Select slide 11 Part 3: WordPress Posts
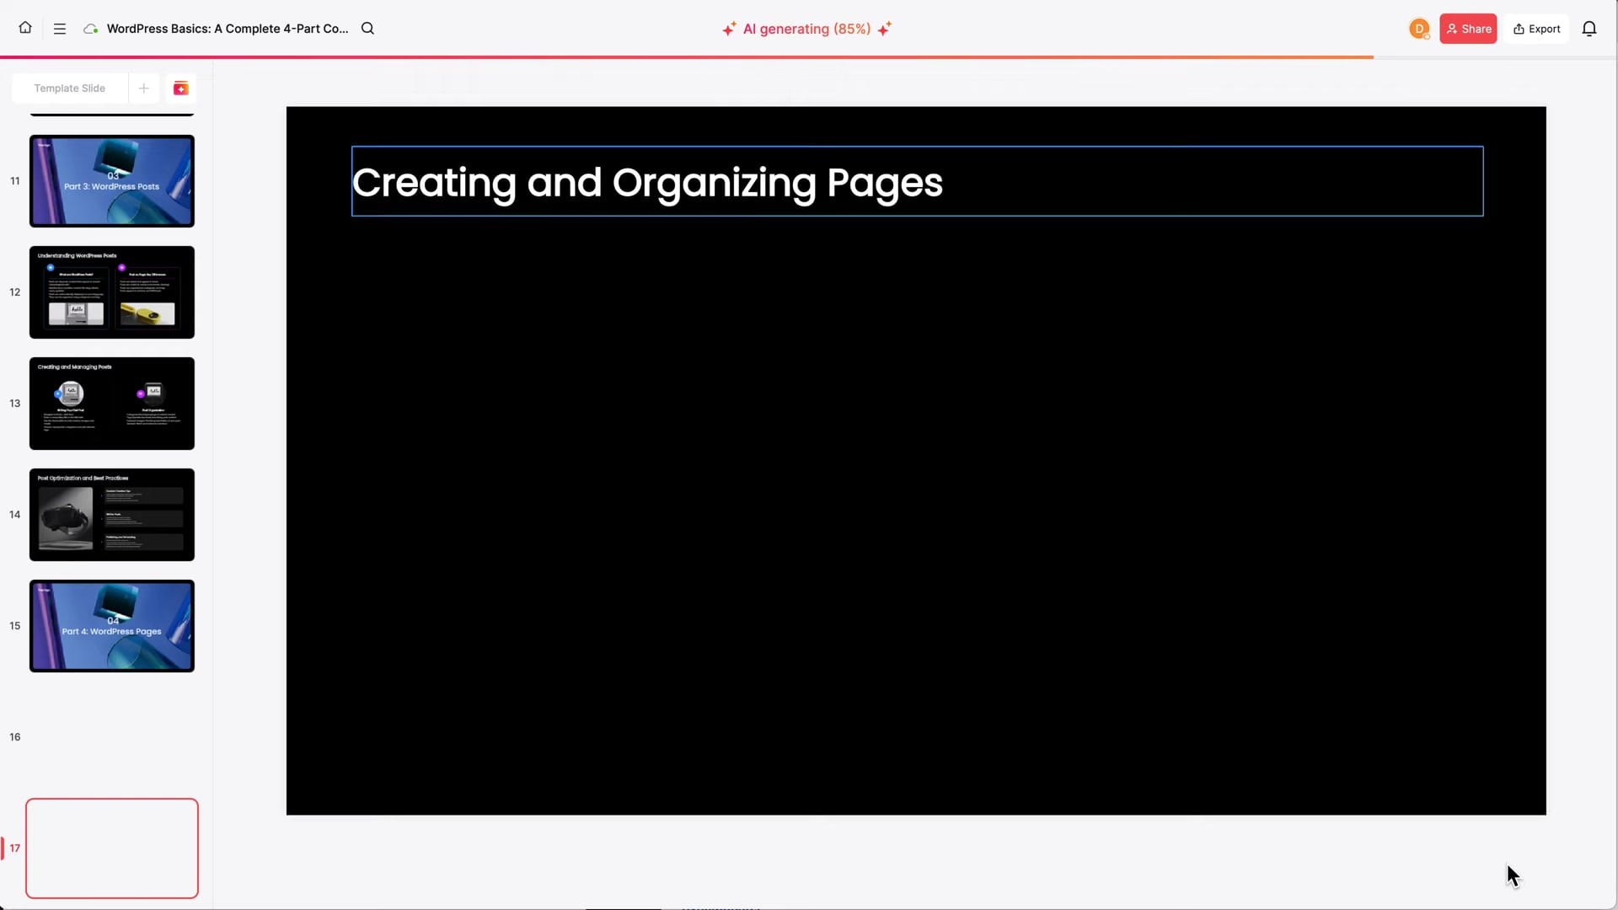This screenshot has width=1618, height=910. (x=112, y=181)
